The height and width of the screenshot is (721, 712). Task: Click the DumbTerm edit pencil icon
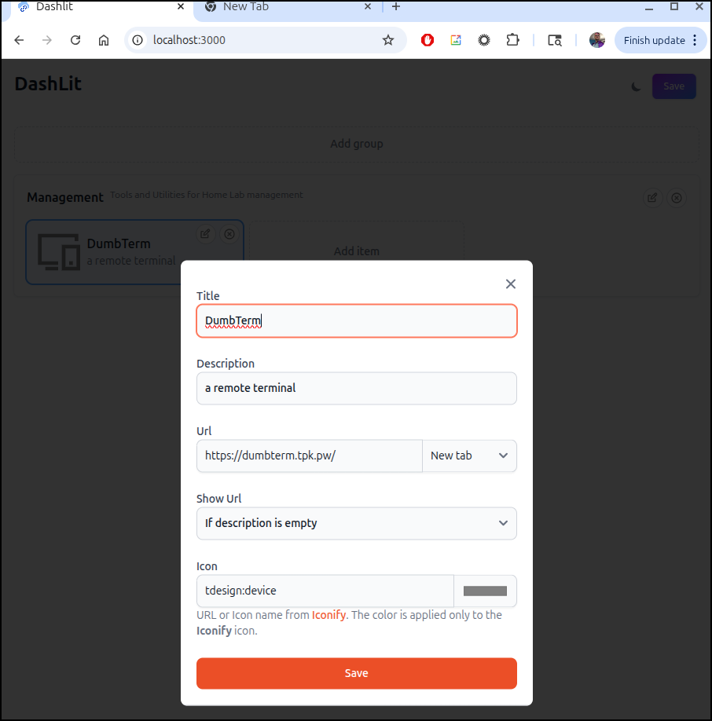[205, 234]
